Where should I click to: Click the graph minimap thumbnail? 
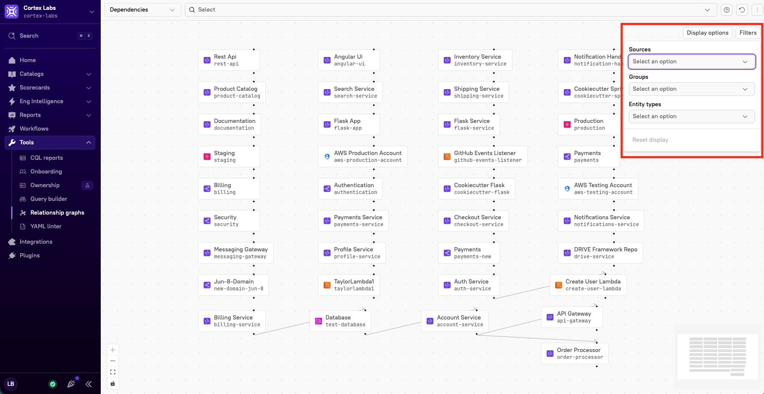[717, 357]
